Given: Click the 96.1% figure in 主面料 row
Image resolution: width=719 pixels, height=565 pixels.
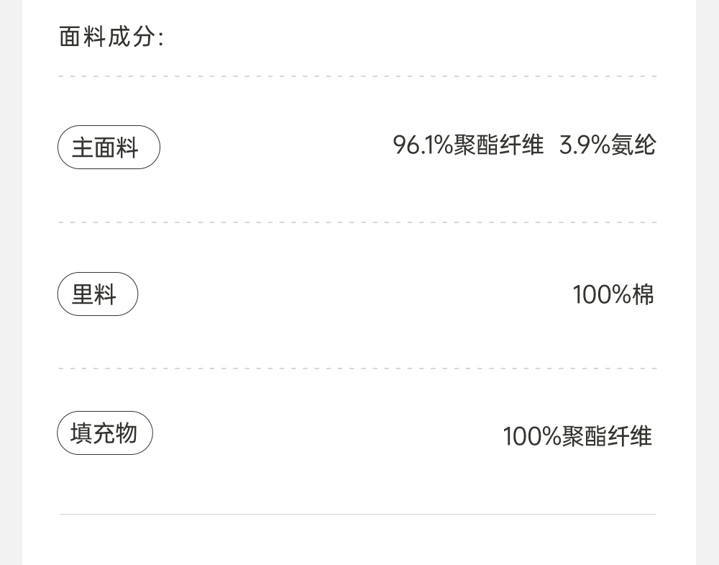Looking at the screenshot, I should (423, 145).
